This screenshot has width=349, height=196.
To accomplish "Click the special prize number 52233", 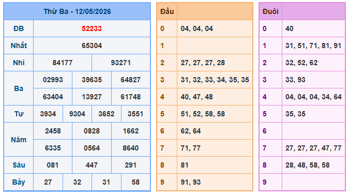I will [92, 28].
